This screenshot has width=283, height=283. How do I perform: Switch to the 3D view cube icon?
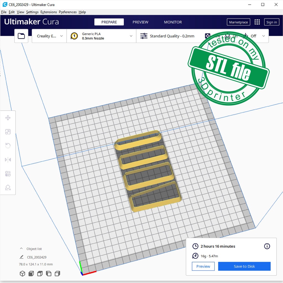coord(22,274)
